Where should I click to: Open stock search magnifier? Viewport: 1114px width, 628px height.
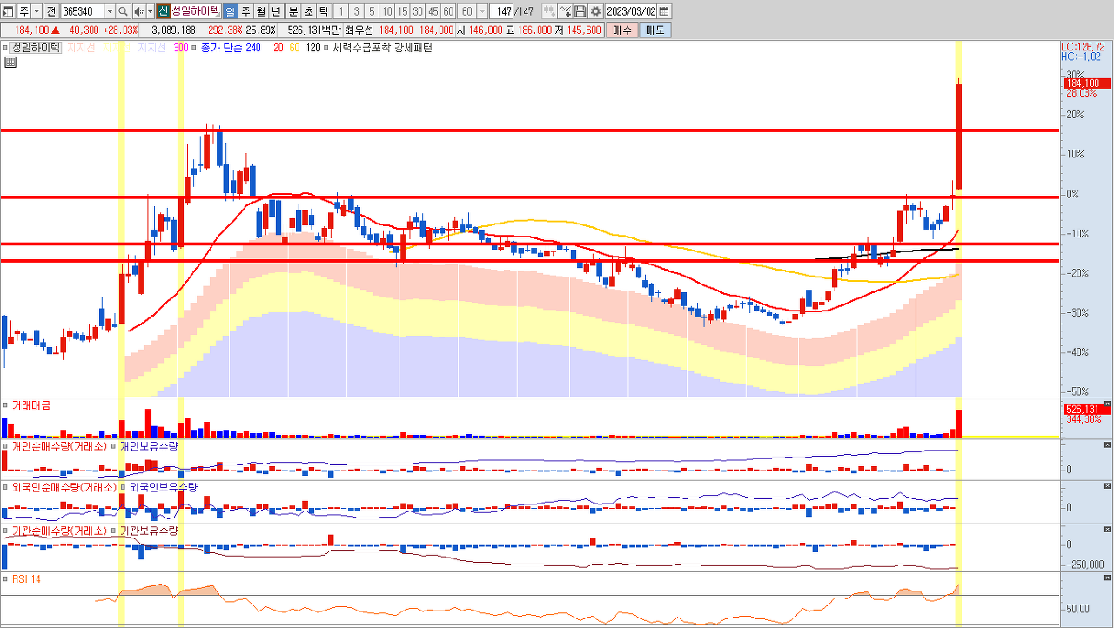click(123, 11)
